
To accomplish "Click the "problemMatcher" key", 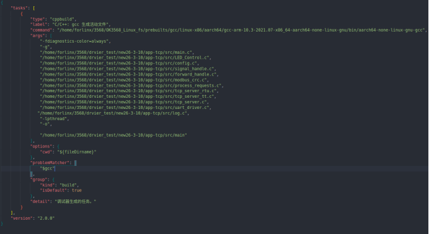I will (50, 163).
